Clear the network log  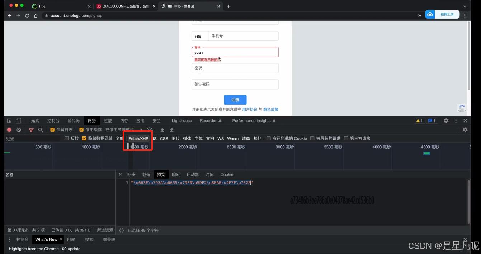(19, 130)
